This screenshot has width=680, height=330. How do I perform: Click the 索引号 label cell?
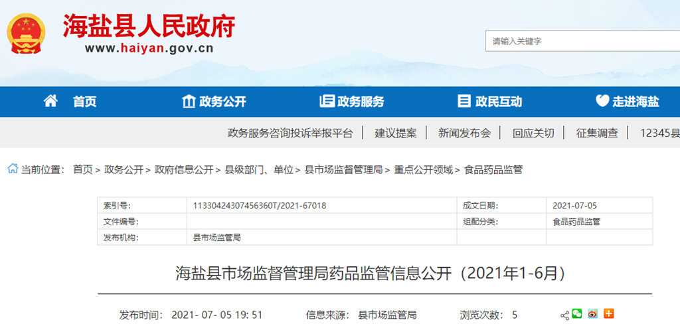(142, 206)
